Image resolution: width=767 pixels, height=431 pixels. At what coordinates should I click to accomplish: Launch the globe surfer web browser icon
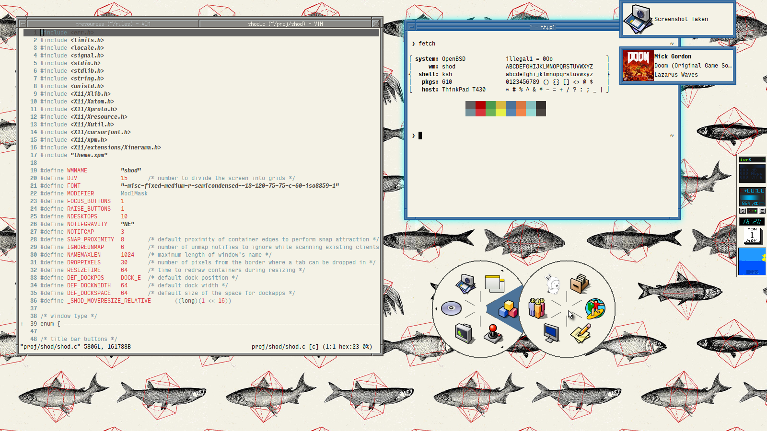pos(595,309)
